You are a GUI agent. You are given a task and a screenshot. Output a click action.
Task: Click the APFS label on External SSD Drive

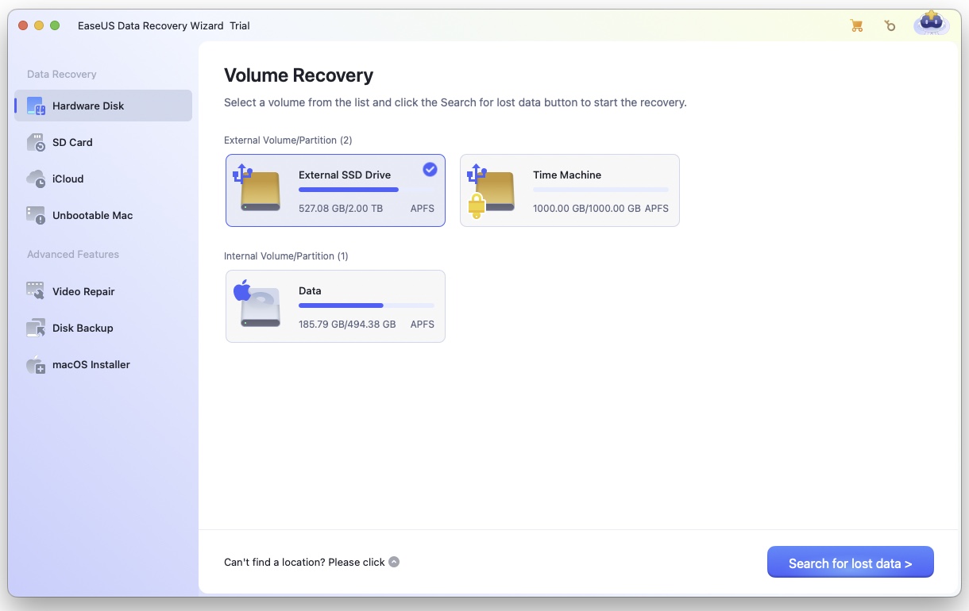(423, 209)
